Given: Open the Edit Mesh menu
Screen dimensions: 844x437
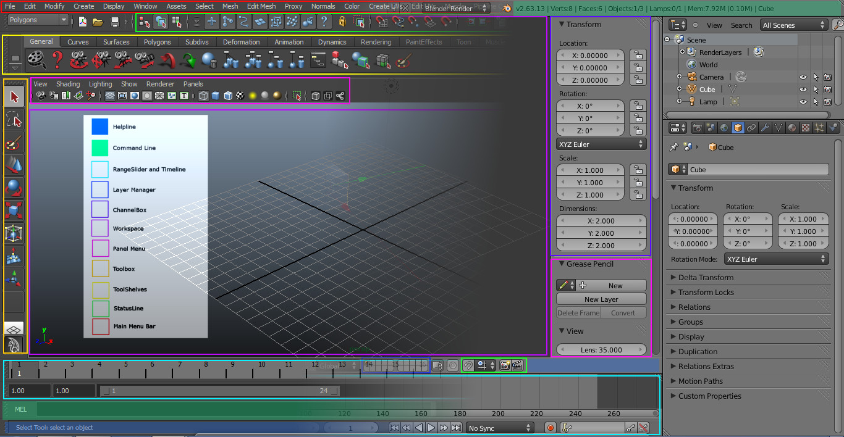Looking at the screenshot, I should click(x=261, y=6).
